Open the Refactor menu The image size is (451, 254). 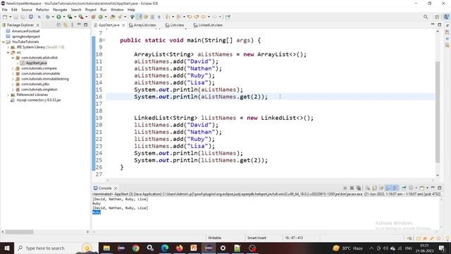pyautogui.click(x=42, y=9)
